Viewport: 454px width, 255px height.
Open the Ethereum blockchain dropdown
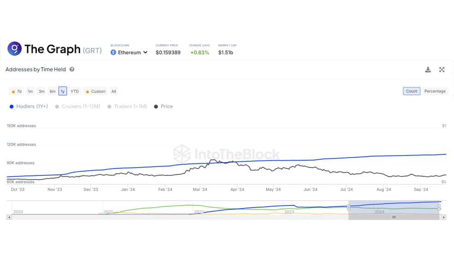tap(129, 52)
